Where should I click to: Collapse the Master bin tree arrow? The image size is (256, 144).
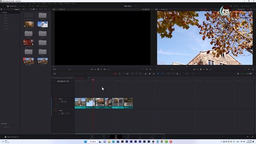2,12
